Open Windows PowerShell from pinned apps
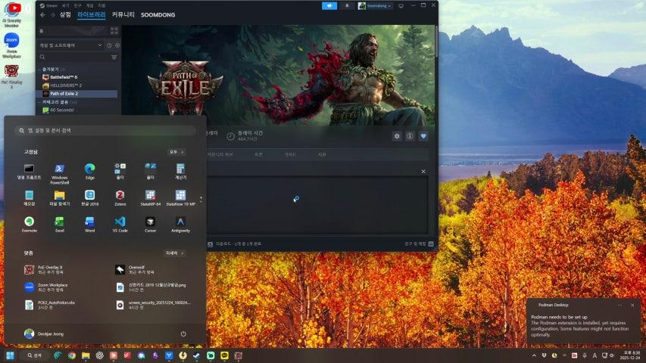646x363 pixels. 59,171
